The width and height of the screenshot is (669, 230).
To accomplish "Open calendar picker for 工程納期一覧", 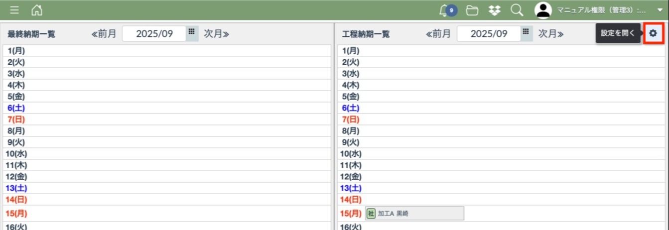I will click(x=526, y=32).
